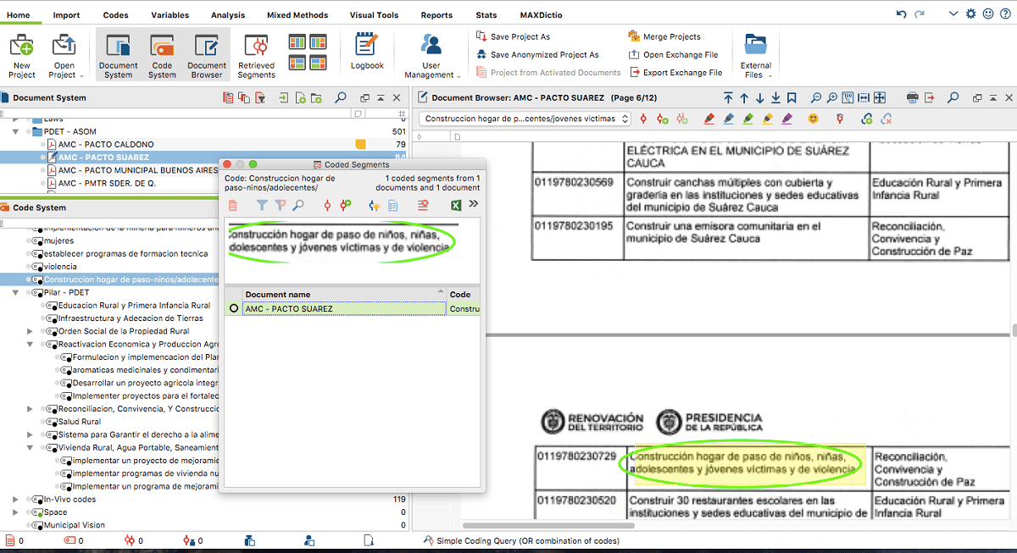Click Document name column header in Coded Segments
This screenshot has height=553, width=1017.
pyautogui.click(x=343, y=295)
